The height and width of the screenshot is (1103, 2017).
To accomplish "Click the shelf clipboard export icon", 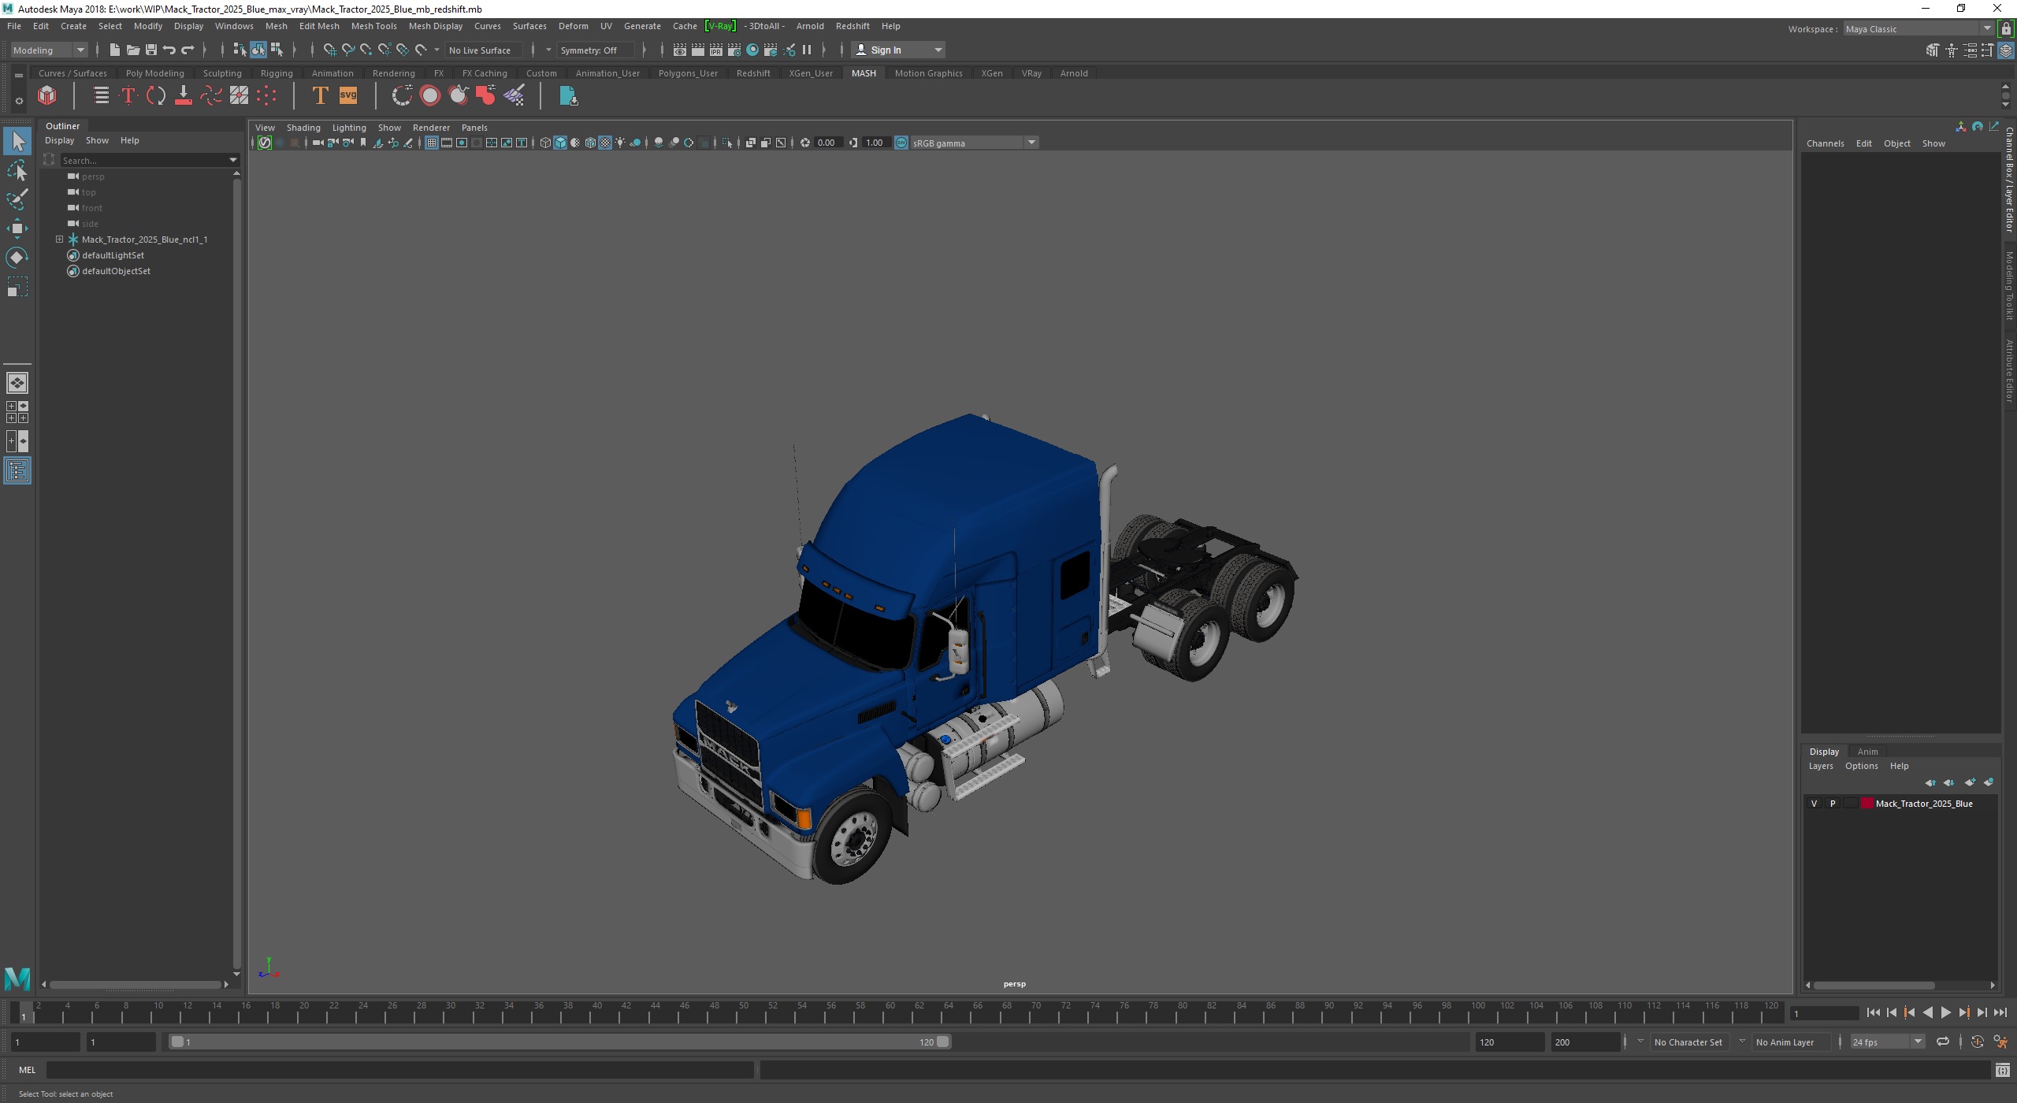I will tap(568, 96).
